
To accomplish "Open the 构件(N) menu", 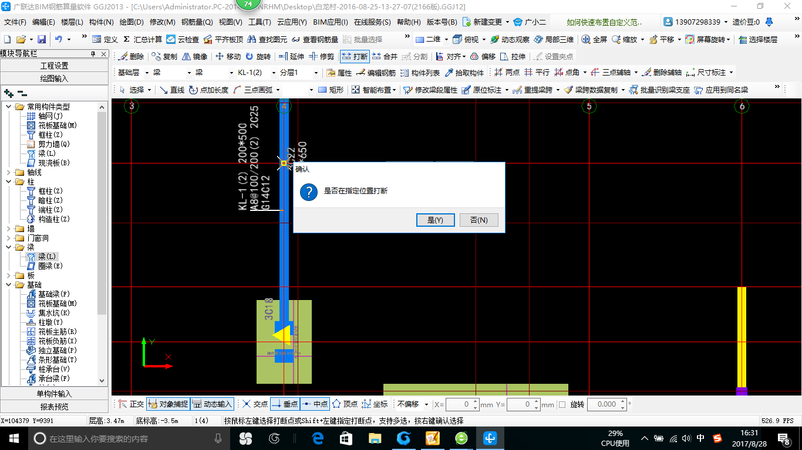I will coord(101,22).
